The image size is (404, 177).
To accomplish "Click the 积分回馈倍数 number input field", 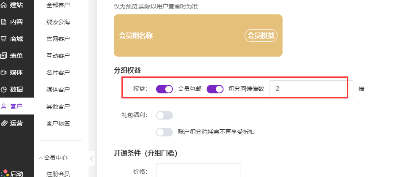I will click(x=311, y=89).
